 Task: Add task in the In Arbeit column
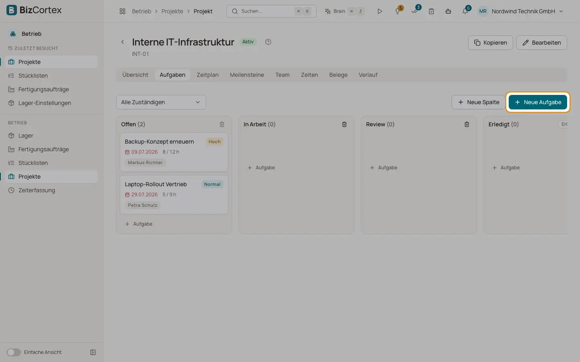click(261, 168)
